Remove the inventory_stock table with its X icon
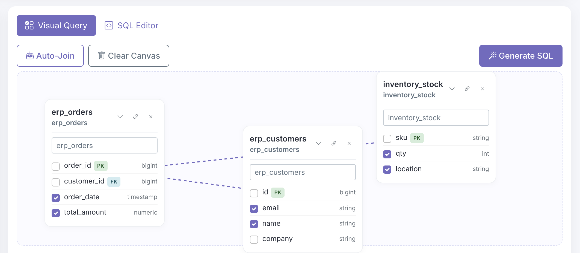580x253 pixels. tap(483, 89)
